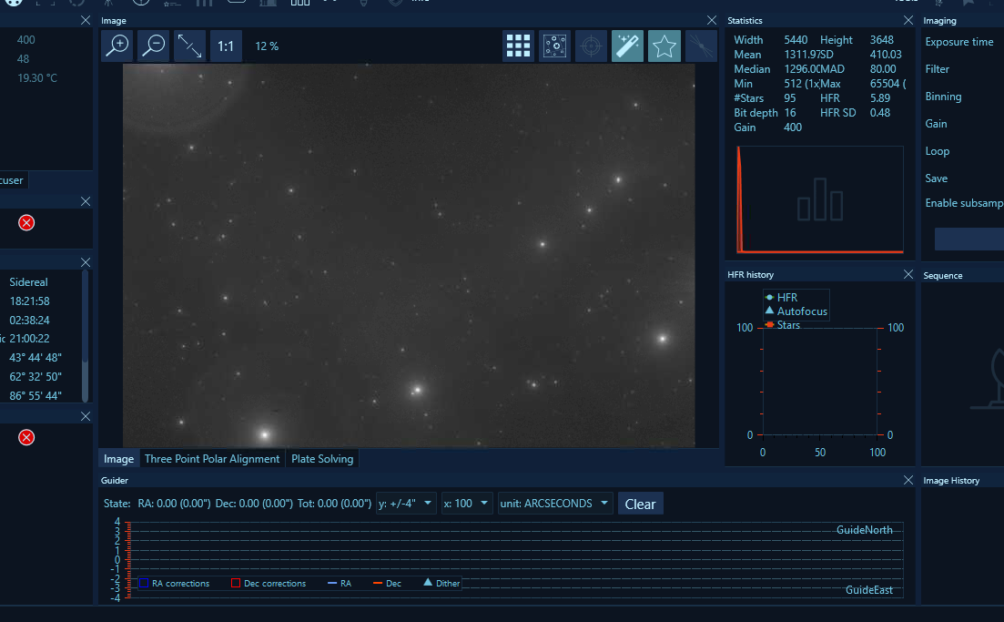The image size is (1004, 622).
Task: Open the unit ARCSECONDS dropdown
Action: 555,504
